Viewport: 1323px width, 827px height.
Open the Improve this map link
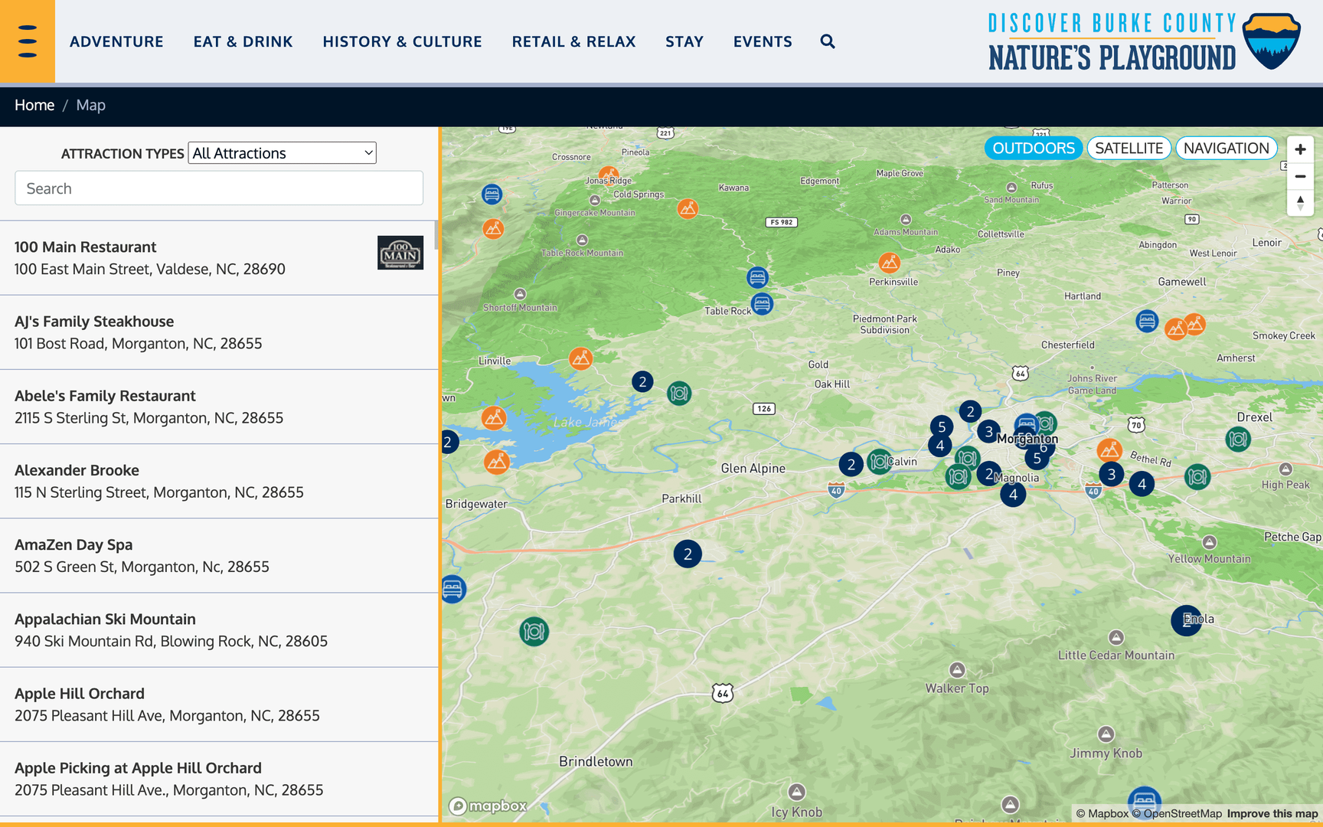tap(1272, 813)
